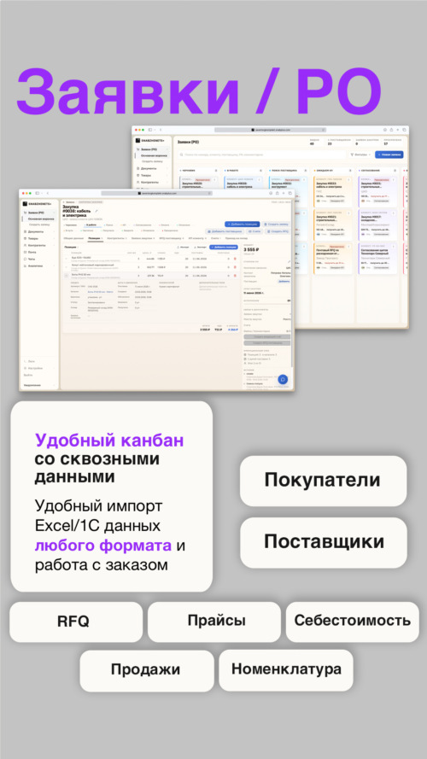The width and height of the screenshot is (427, 759).
Task: Click new tab plus in front browser
Action: 284,193
